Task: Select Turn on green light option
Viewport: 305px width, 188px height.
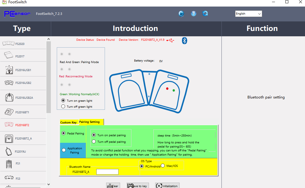Action: pos(63,101)
